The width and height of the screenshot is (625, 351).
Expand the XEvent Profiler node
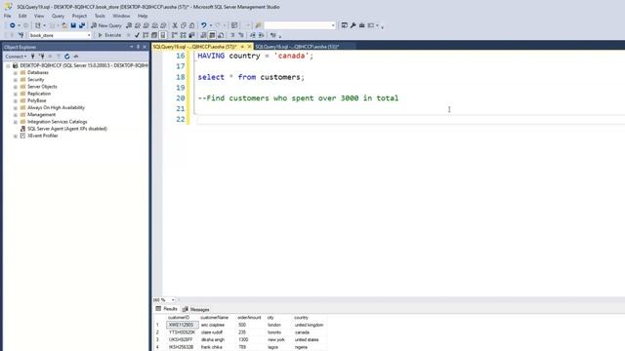16,136
